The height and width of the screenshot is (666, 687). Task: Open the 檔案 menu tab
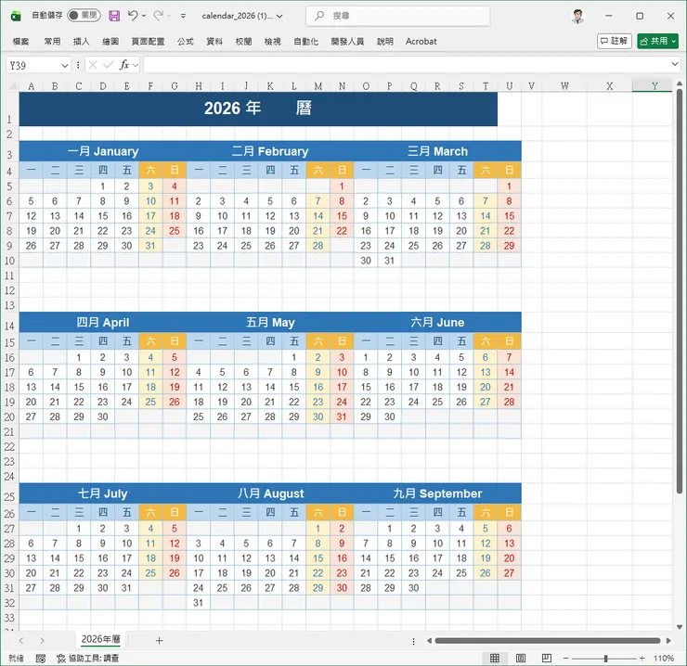20,41
